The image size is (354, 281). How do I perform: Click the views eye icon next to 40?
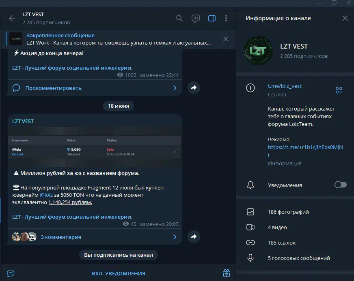pos(126,224)
